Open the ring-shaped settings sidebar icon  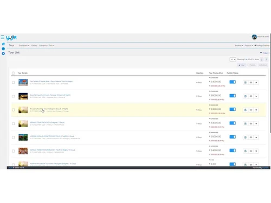coord(3,54)
